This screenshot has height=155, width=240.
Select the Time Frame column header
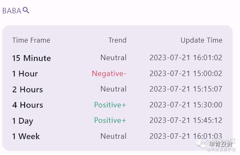click(x=31, y=40)
